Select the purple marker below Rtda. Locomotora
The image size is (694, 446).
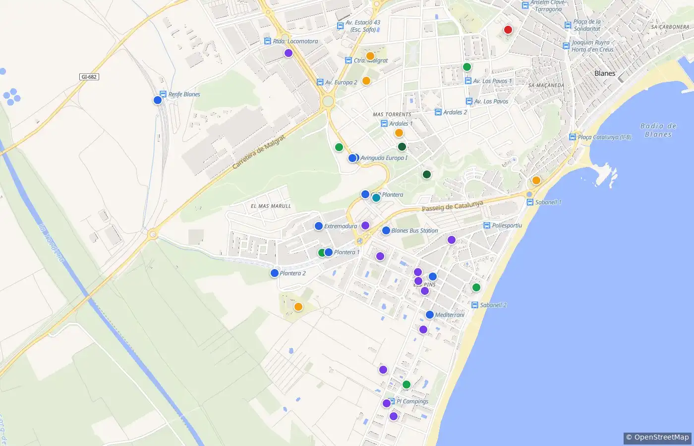pyautogui.click(x=289, y=53)
